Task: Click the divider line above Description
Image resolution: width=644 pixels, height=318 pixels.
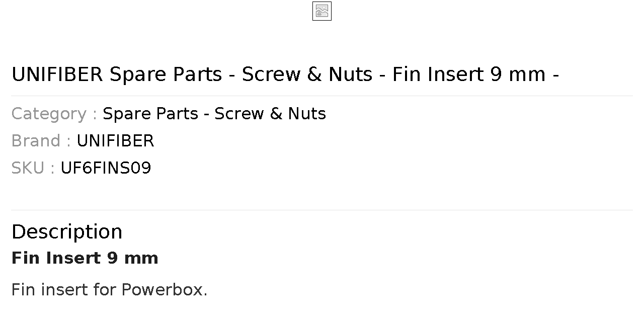Action: 322,210
